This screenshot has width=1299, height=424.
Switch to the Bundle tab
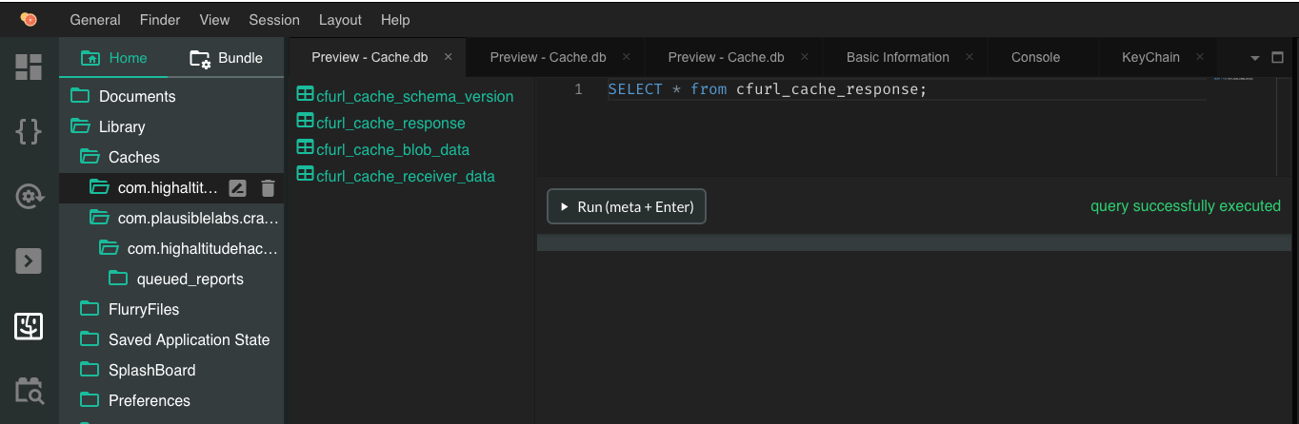227,58
